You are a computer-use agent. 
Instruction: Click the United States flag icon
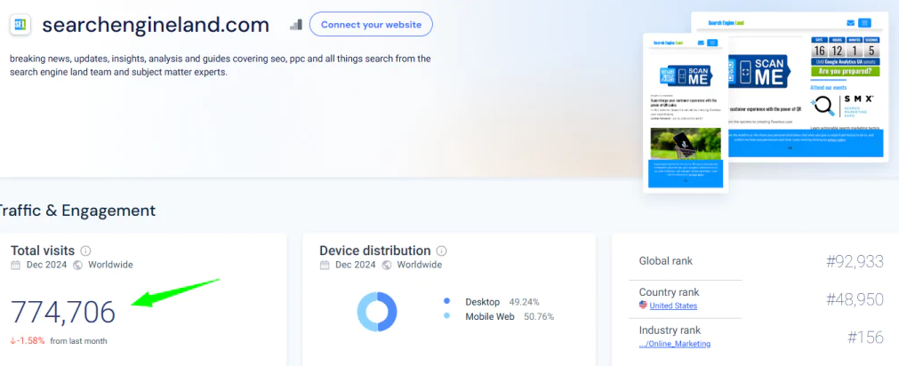643,306
